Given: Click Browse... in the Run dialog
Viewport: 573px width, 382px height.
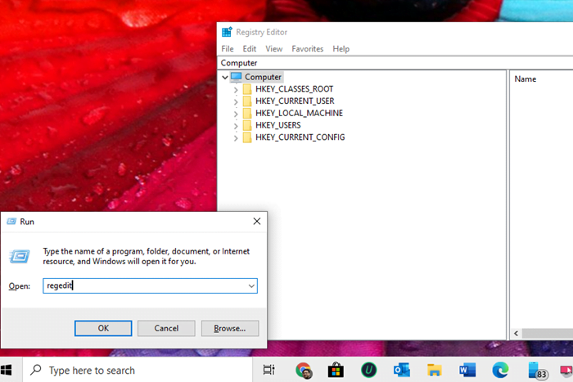Looking at the screenshot, I should (230, 328).
